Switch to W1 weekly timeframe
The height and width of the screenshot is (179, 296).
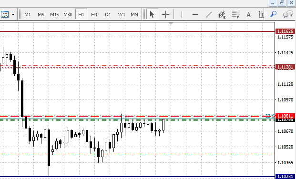122,14
